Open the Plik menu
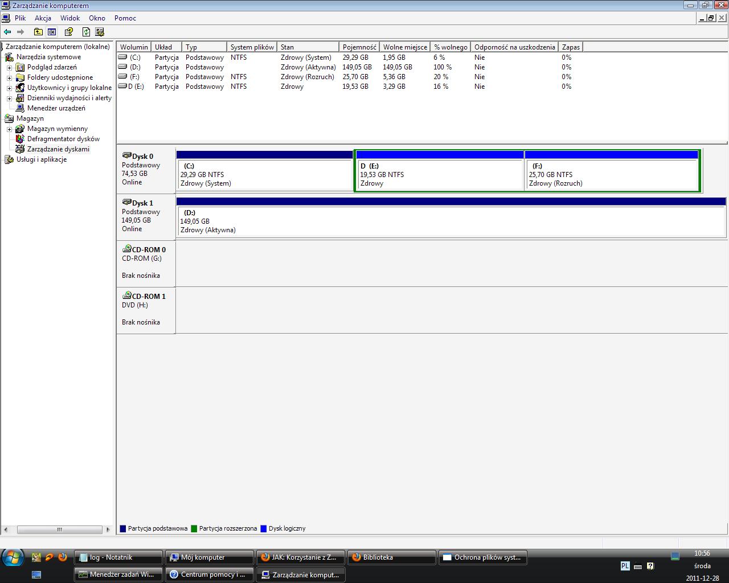 21,18
